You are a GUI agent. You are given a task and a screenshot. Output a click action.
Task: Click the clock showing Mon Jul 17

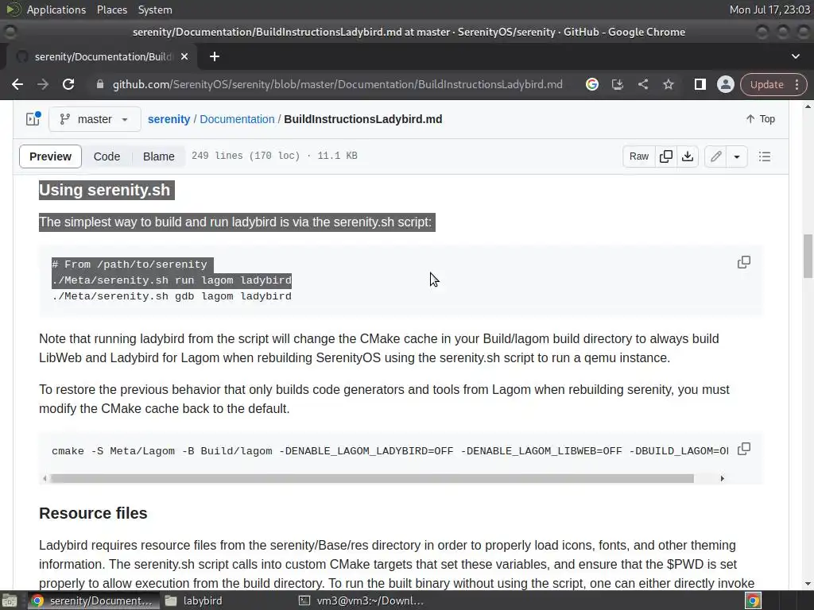769,10
